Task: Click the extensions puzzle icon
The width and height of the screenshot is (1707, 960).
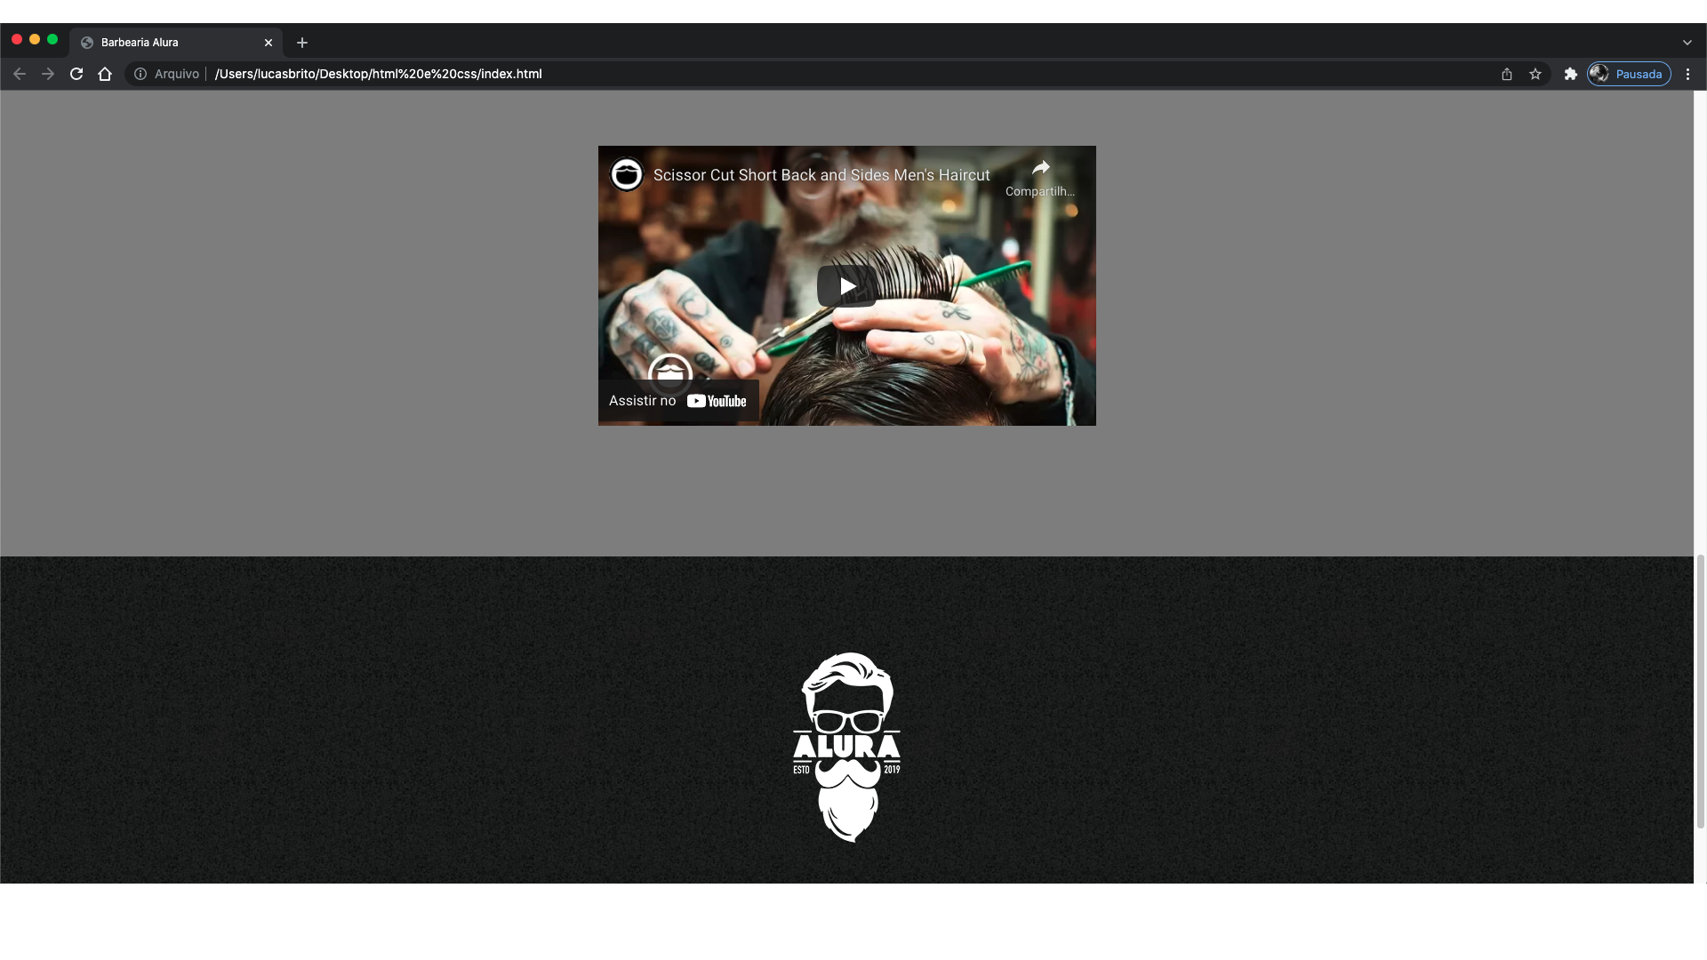Action: point(1570,74)
